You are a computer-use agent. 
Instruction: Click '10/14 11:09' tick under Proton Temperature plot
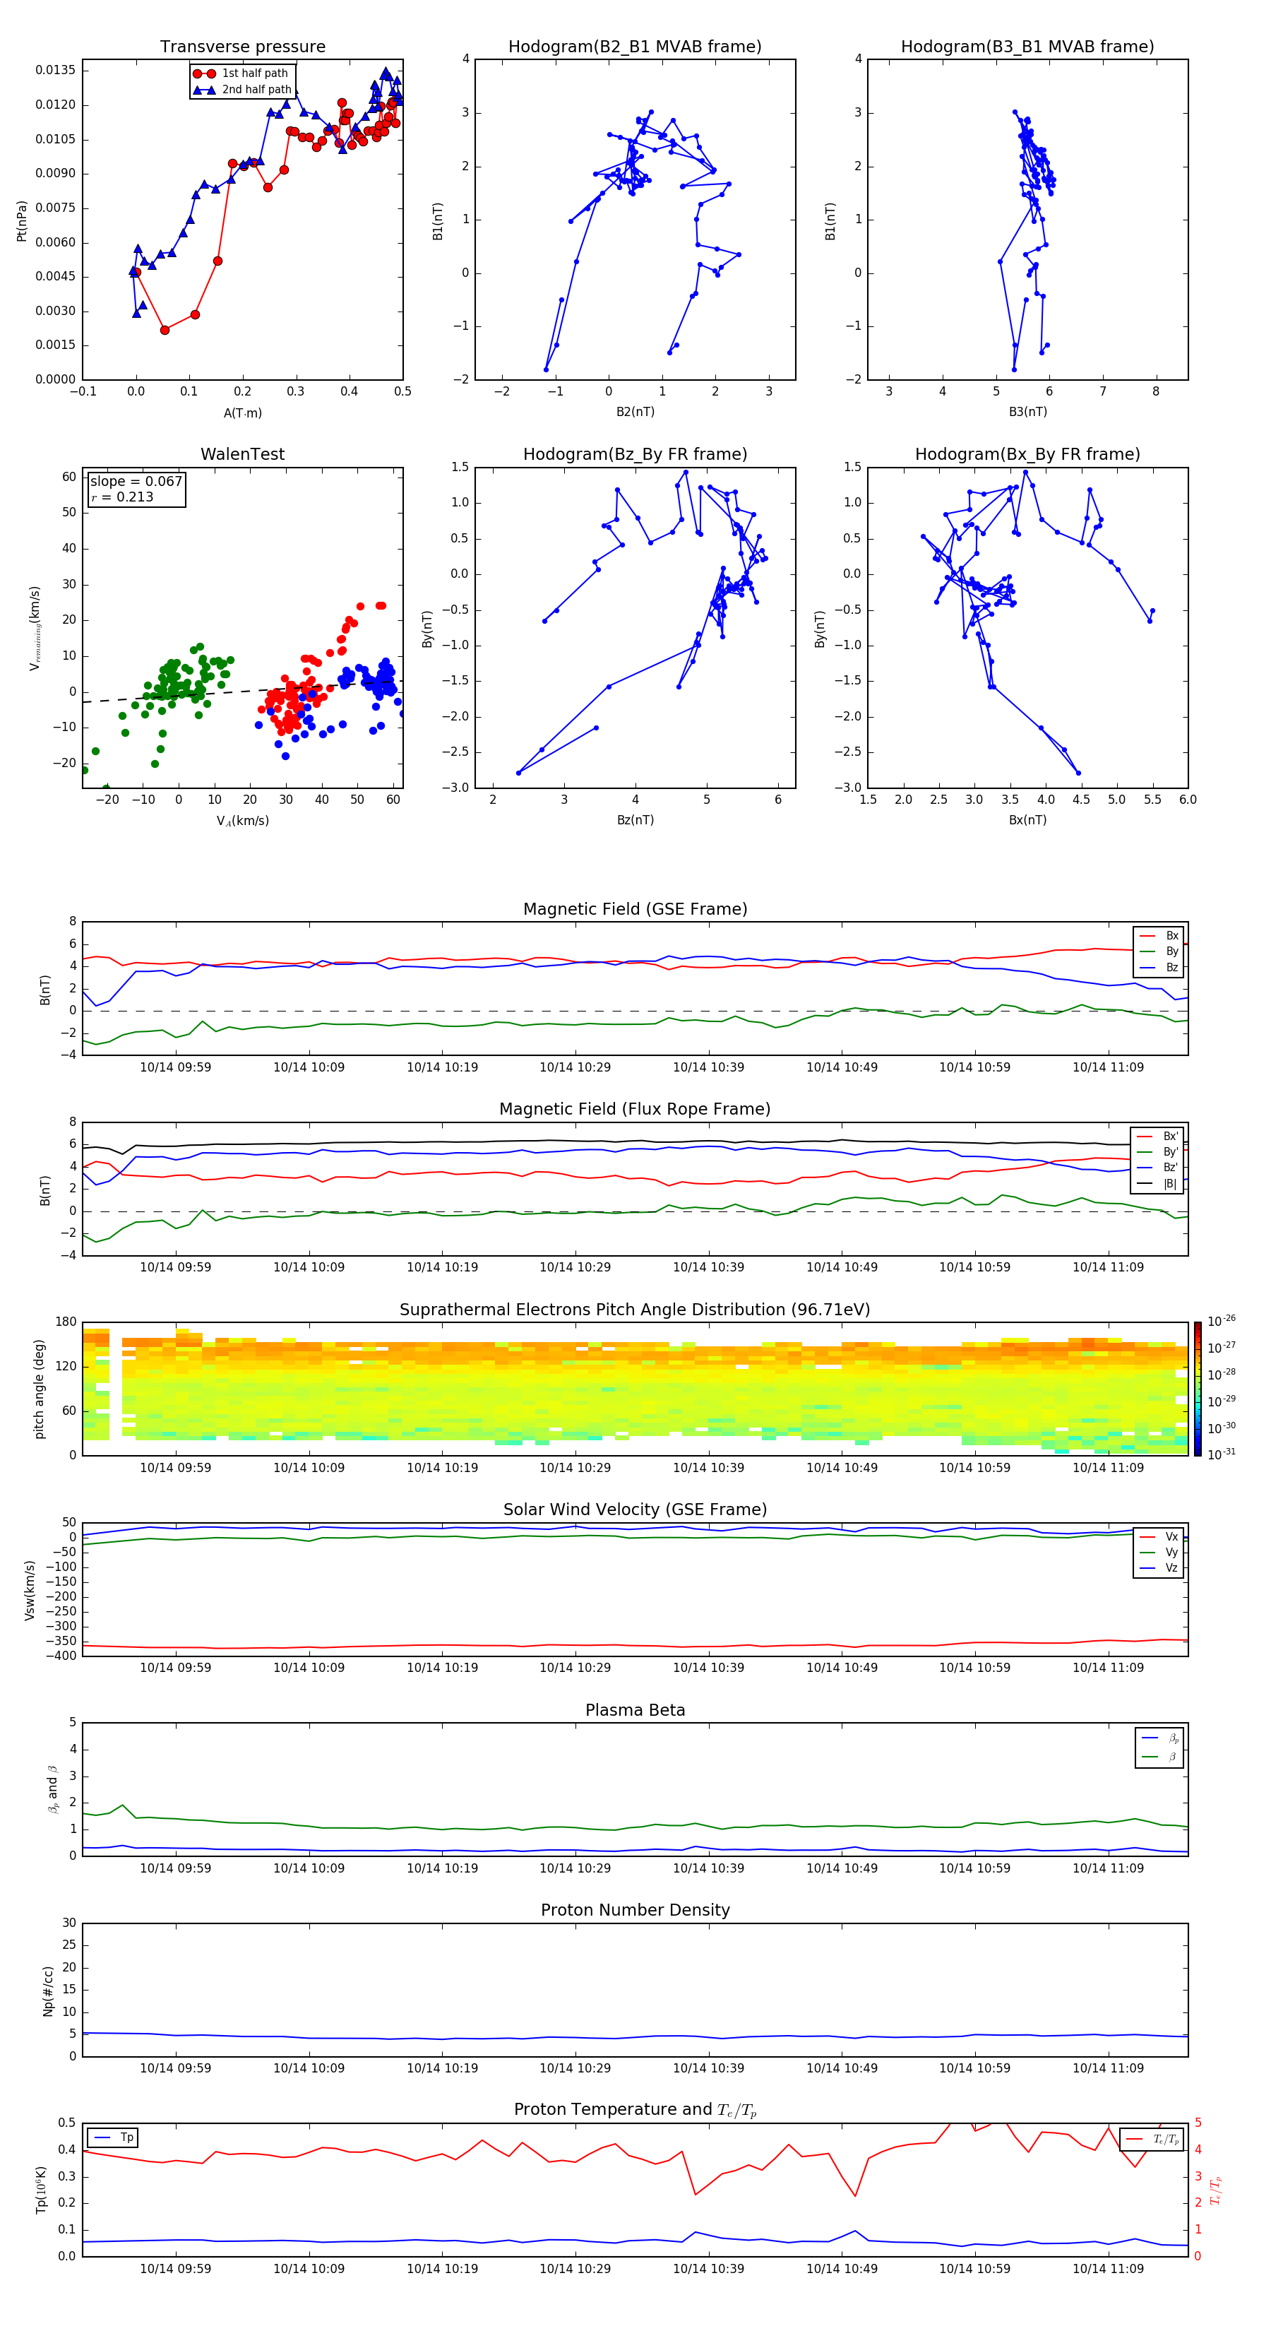tap(1108, 2269)
